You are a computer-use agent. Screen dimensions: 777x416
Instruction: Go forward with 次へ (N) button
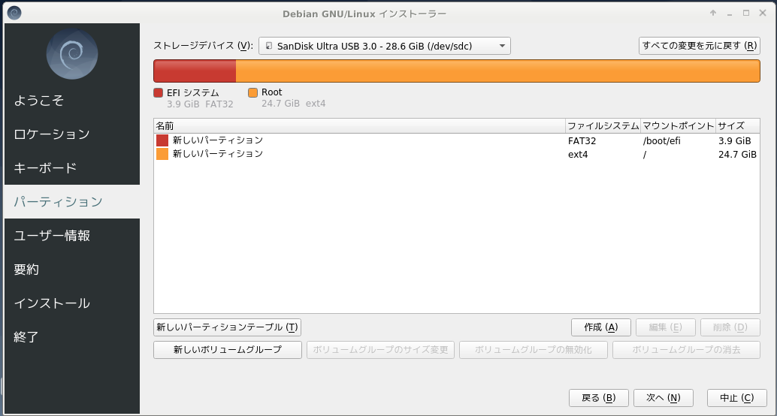pos(658,398)
